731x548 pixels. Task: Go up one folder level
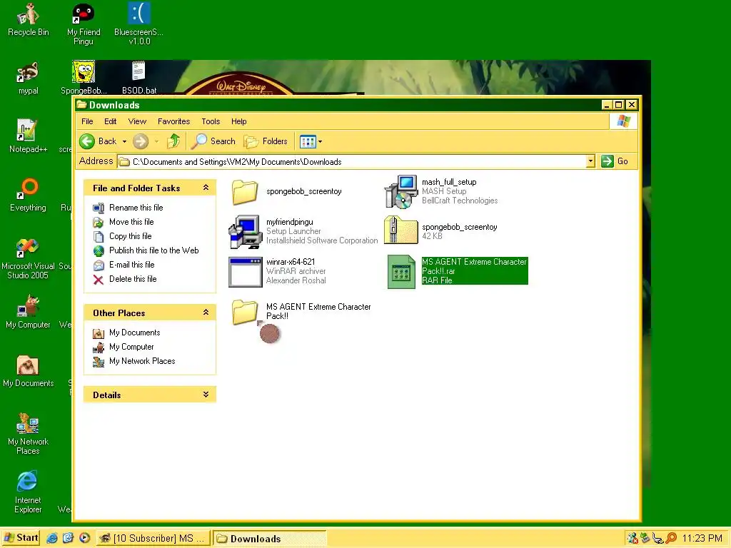pos(173,141)
